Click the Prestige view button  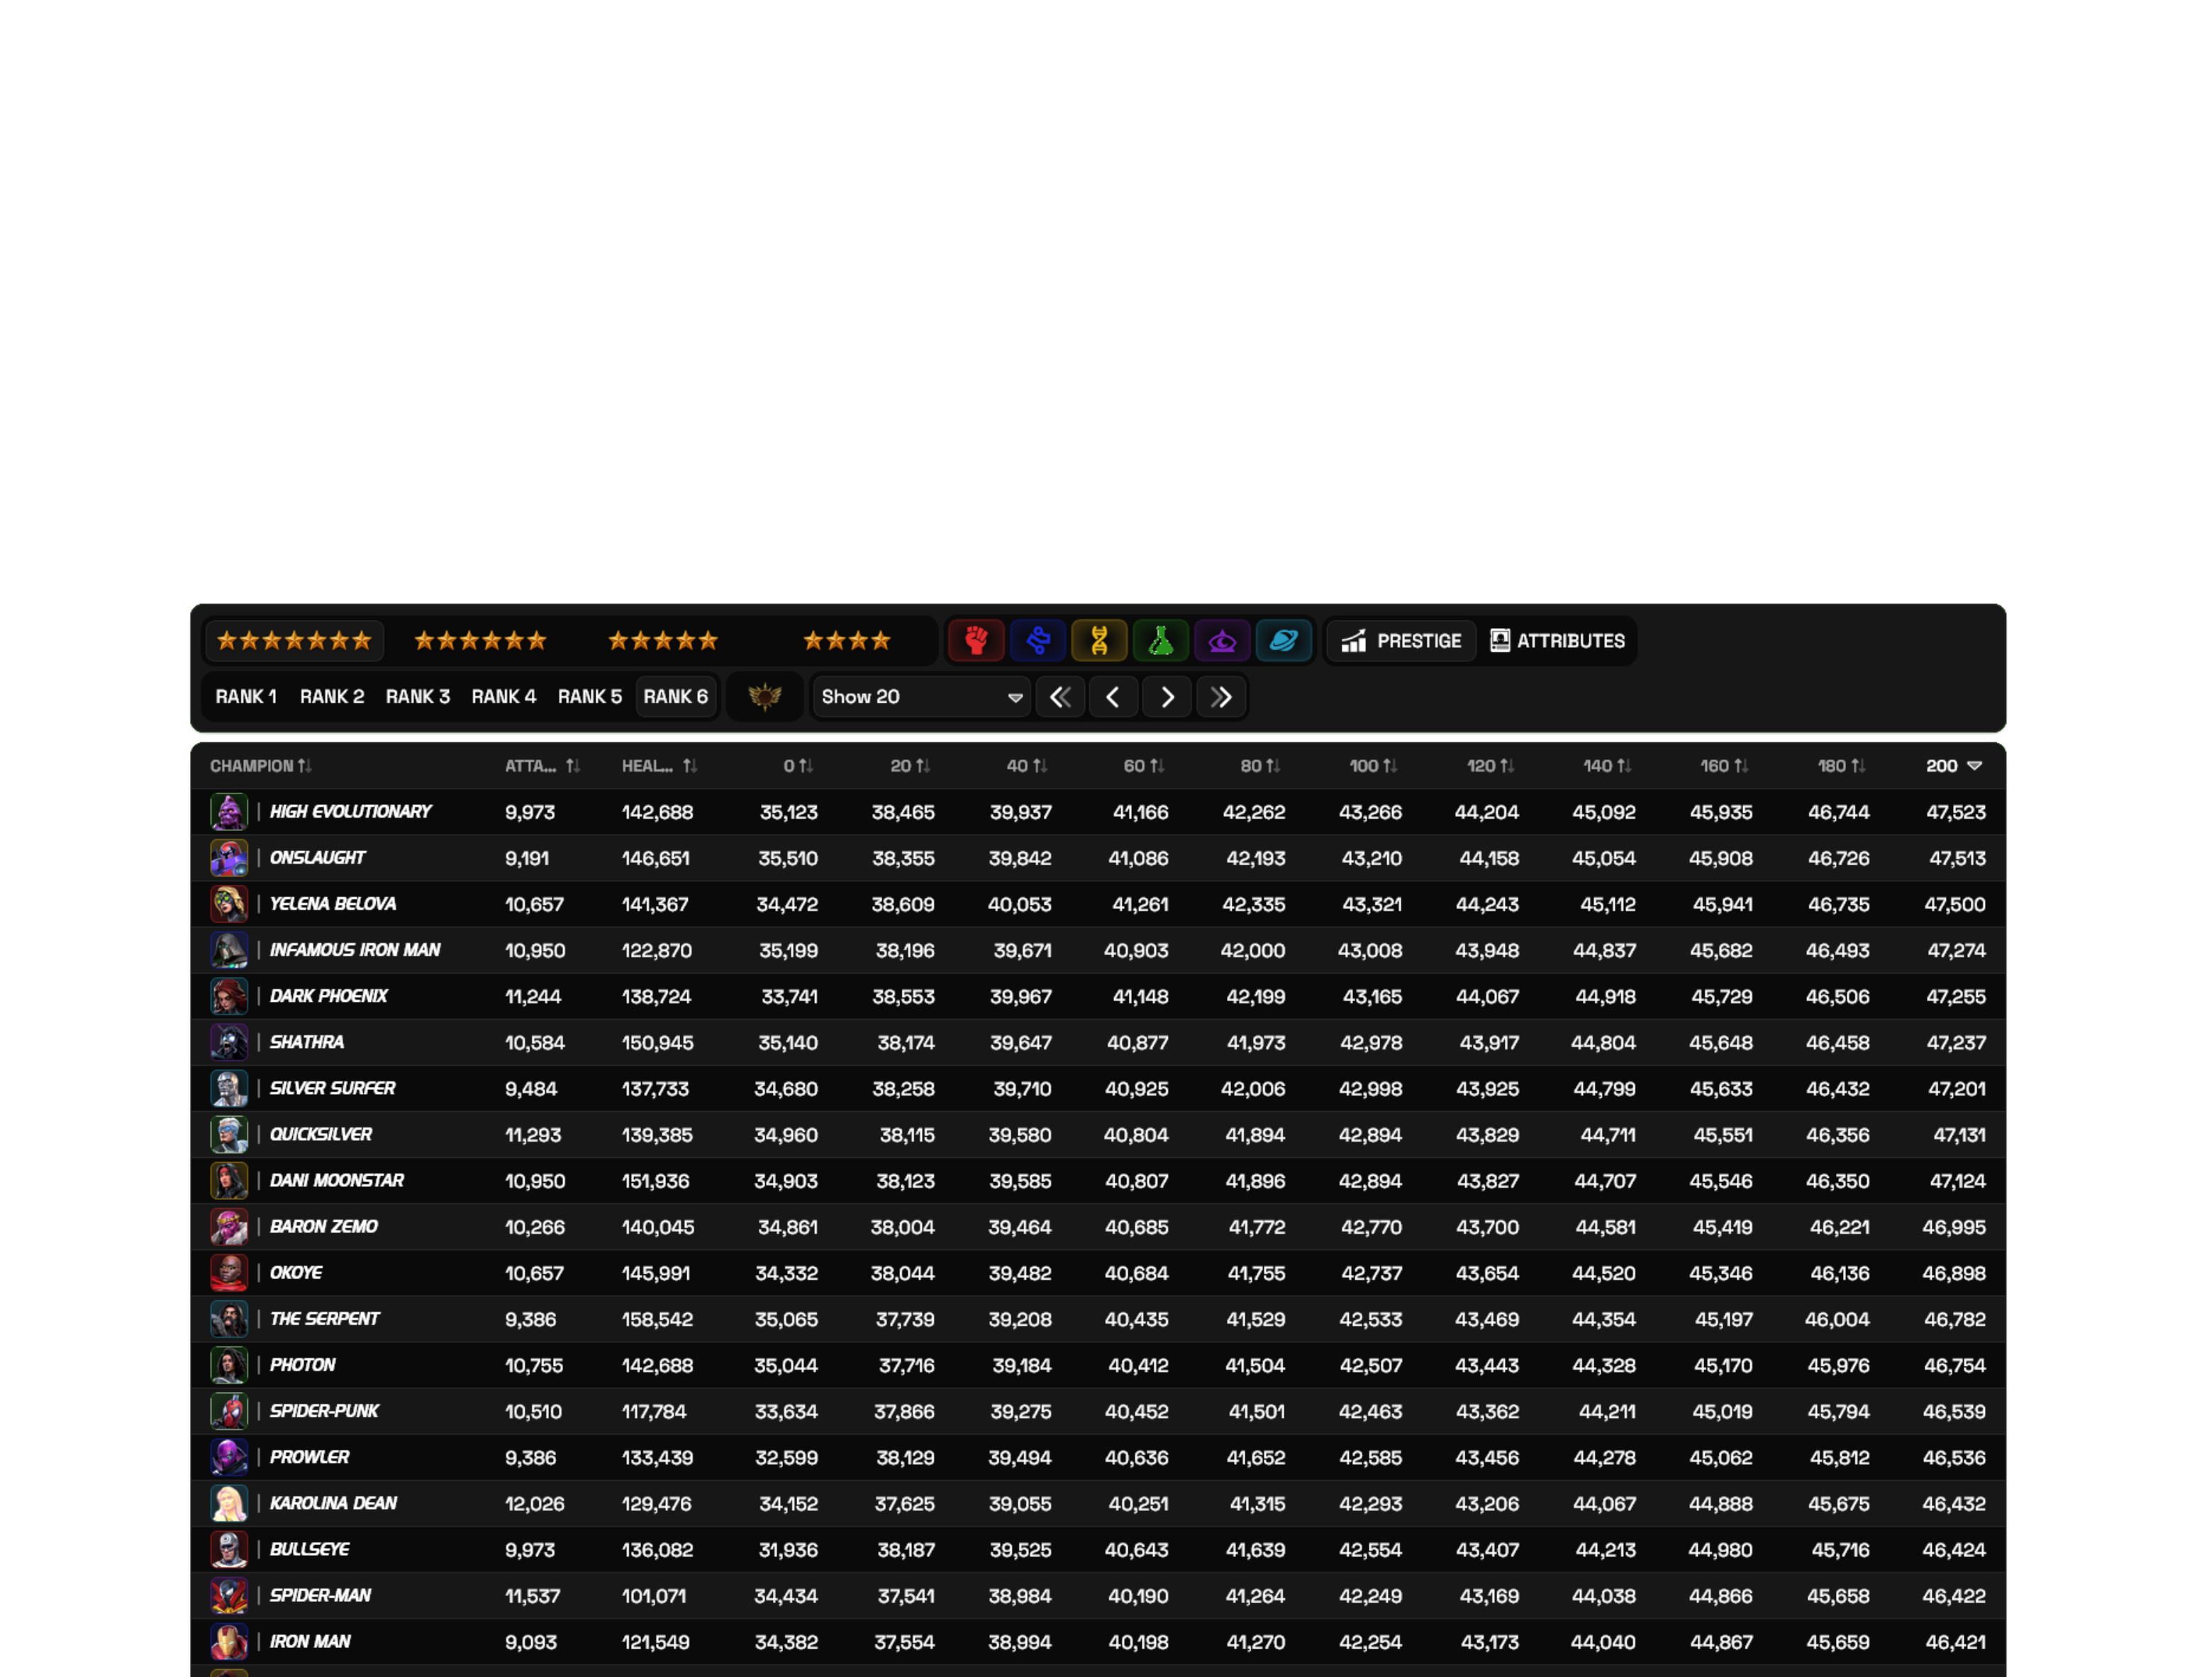point(1401,641)
